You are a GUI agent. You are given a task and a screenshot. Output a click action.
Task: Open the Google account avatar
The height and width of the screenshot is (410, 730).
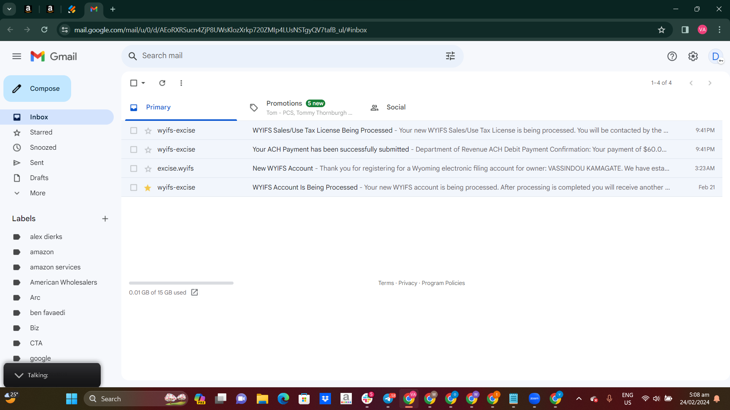[x=716, y=56]
